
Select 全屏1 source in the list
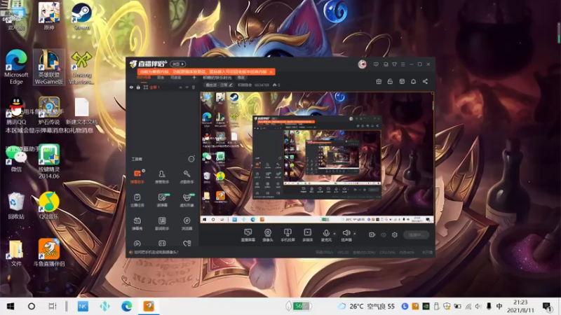(x=163, y=87)
